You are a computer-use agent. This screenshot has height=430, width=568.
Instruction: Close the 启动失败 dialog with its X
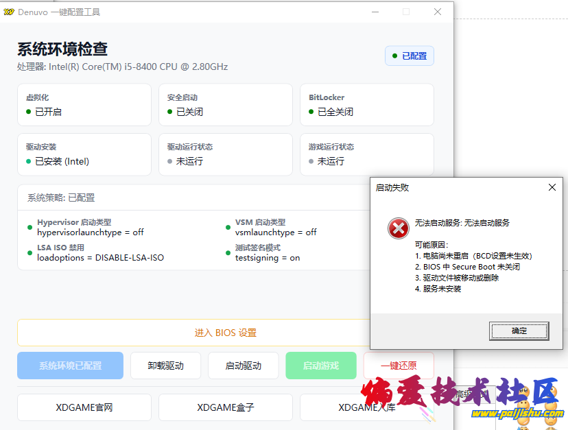[552, 187]
